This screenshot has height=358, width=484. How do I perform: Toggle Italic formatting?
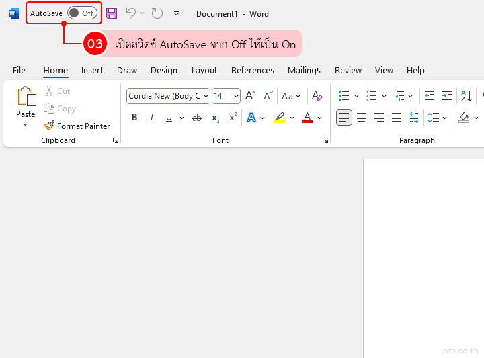tap(151, 118)
